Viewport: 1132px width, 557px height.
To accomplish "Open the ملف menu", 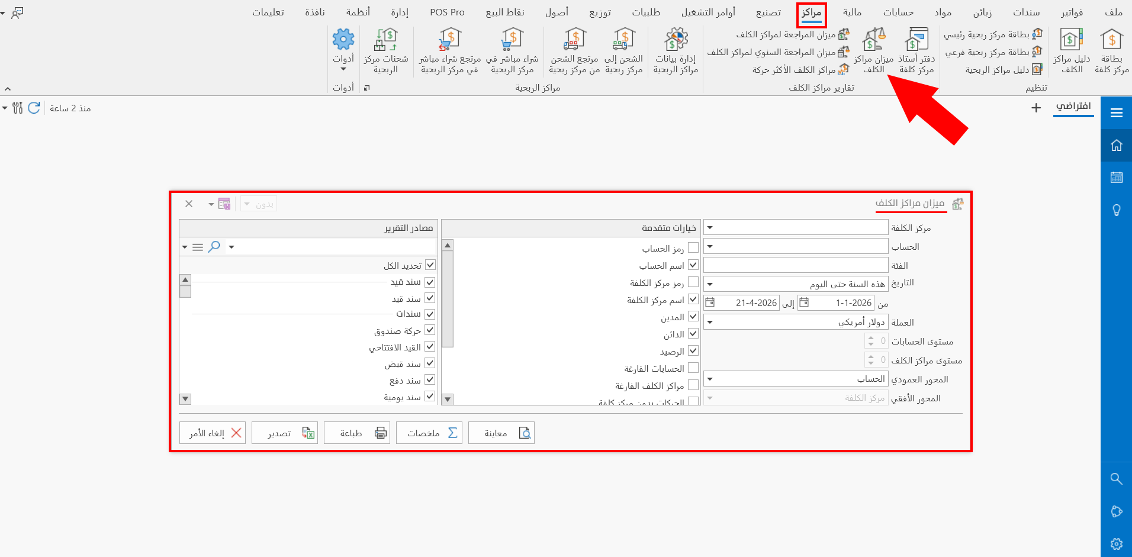I will click(x=1114, y=12).
